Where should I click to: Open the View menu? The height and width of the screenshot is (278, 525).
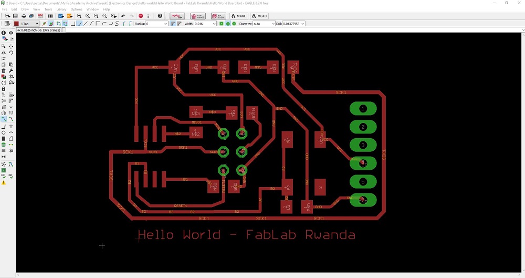(x=37, y=9)
